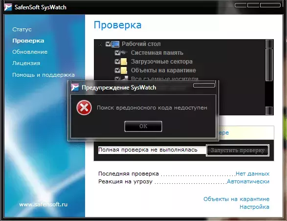Change the Автоматически threat reaction
The height and width of the screenshot is (221, 287).
tap(248, 181)
